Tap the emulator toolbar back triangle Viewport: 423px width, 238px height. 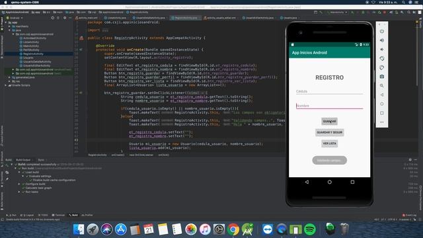click(382, 95)
